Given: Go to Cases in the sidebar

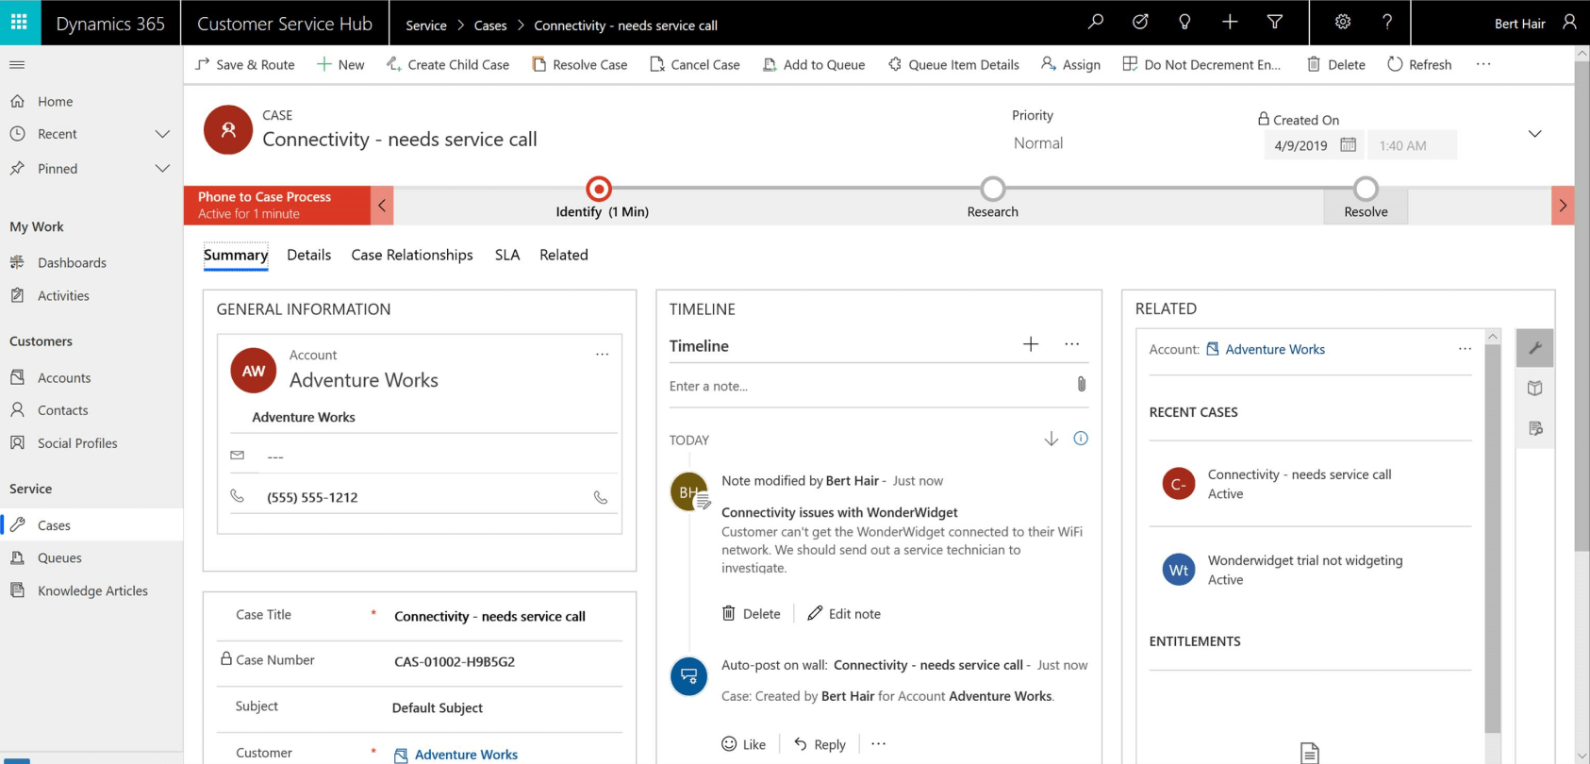Looking at the screenshot, I should pos(91,525).
